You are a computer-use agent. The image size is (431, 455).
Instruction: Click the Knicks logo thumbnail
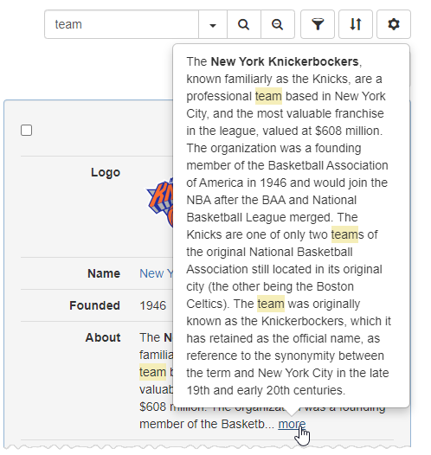coord(160,202)
